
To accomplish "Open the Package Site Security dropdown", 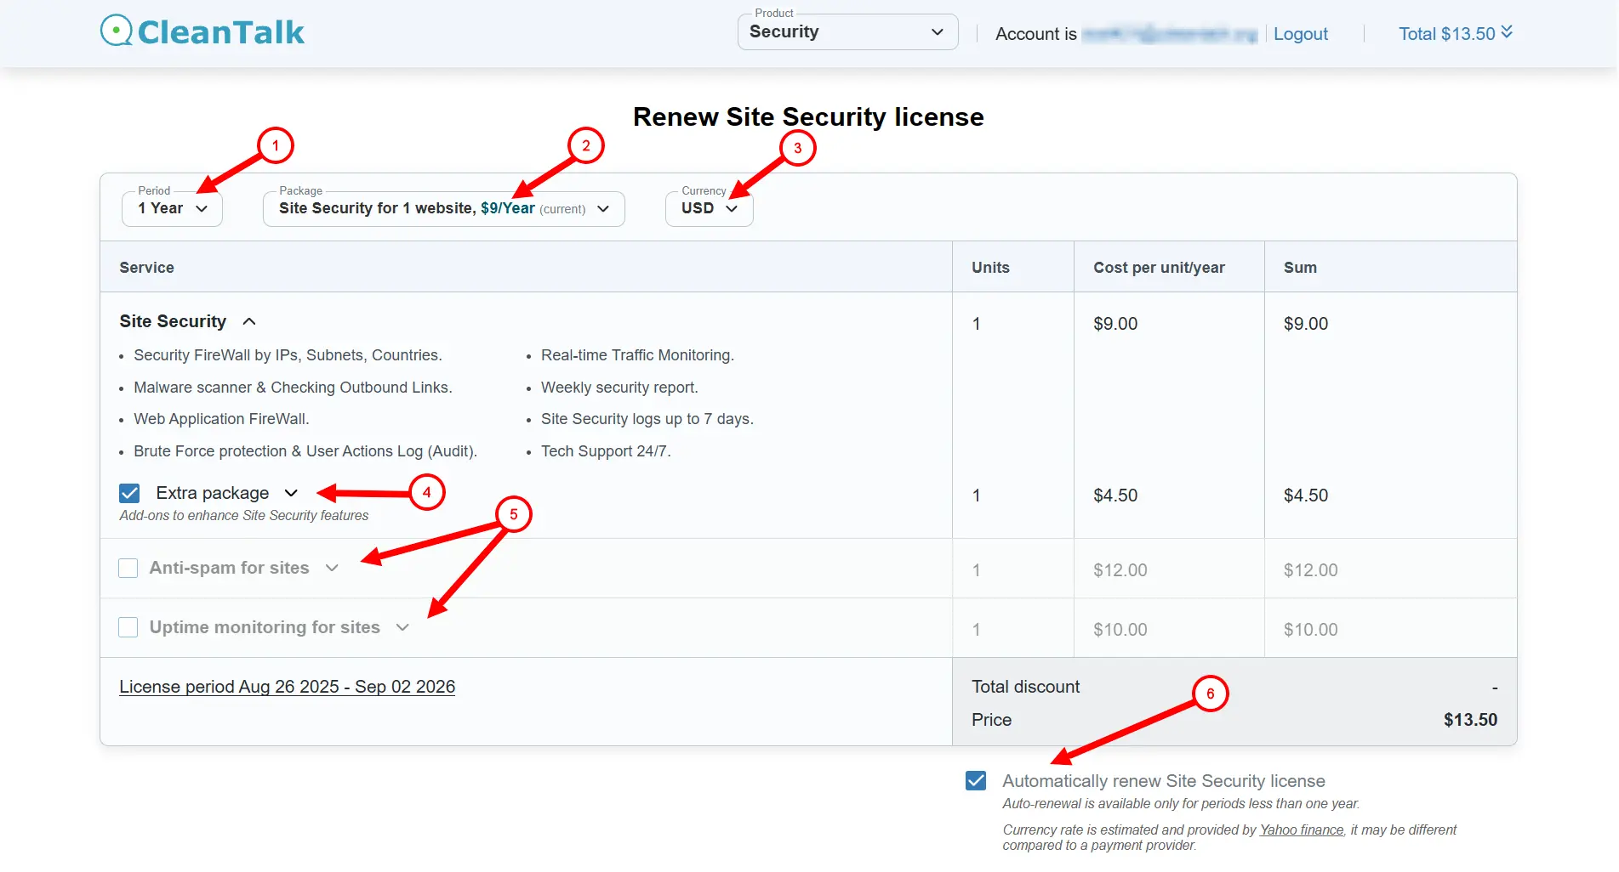I will coord(444,208).
